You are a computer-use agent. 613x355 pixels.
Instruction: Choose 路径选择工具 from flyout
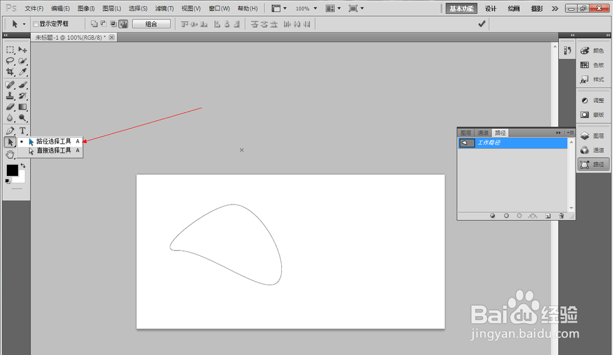pyautogui.click(x=50, y=141)
